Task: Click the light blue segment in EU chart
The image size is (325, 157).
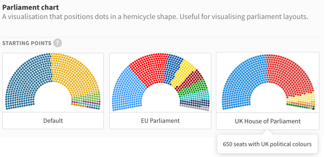Action: tap(126, 91)
